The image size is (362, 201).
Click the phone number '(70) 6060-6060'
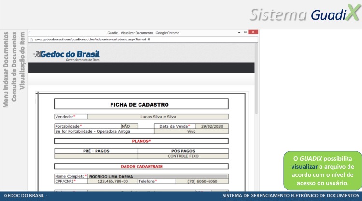pos(202,181)
